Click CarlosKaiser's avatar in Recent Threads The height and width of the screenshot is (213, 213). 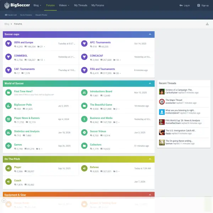tap(162, 92)
